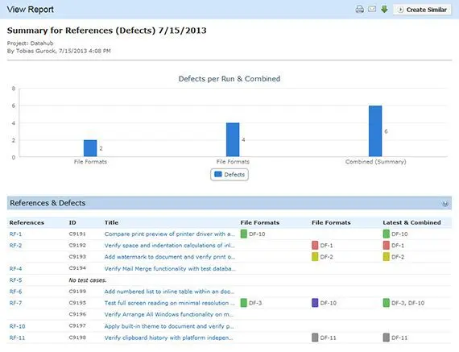Click the ID cell C9198
459x352 pixels.
[77, 338]
